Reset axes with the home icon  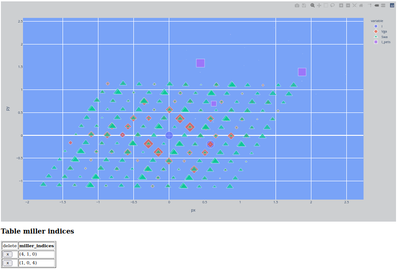click(x=361, y=6)
